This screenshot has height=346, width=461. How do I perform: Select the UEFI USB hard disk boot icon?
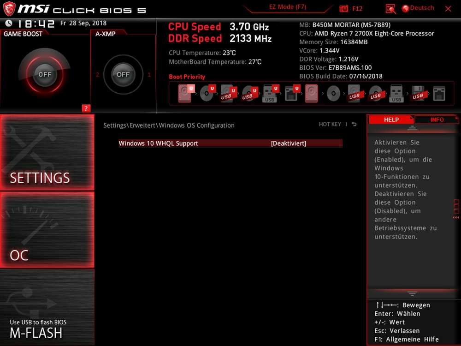click(229, 93)
